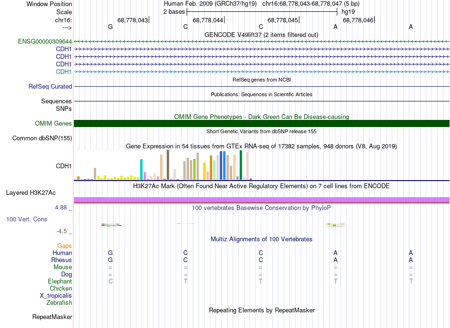
Task: Click the H3K27Ac Mark ENCODE track title
Action: pos(261,186)
